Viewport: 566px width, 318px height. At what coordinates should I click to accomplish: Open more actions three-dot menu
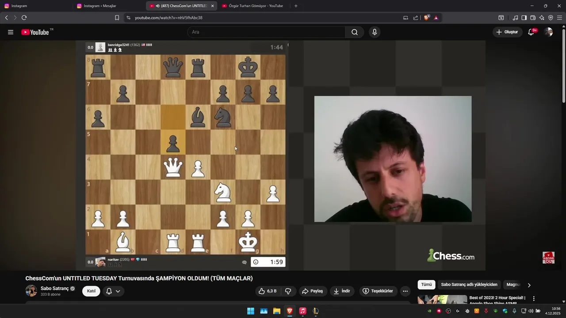tap(405, 291)
